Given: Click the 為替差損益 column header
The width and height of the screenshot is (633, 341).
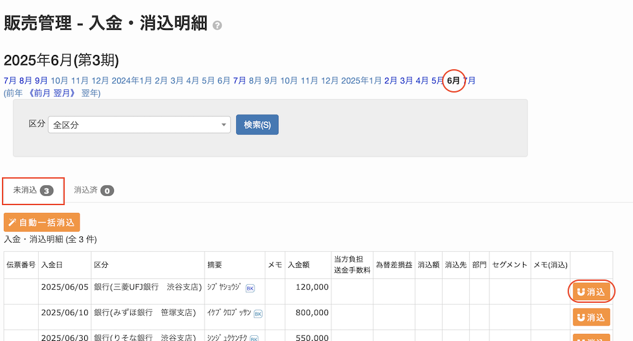Looking at the screenshot, I should (x=394, y=265).
